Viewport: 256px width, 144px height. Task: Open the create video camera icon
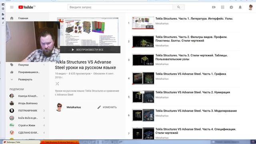coord(214,7)
